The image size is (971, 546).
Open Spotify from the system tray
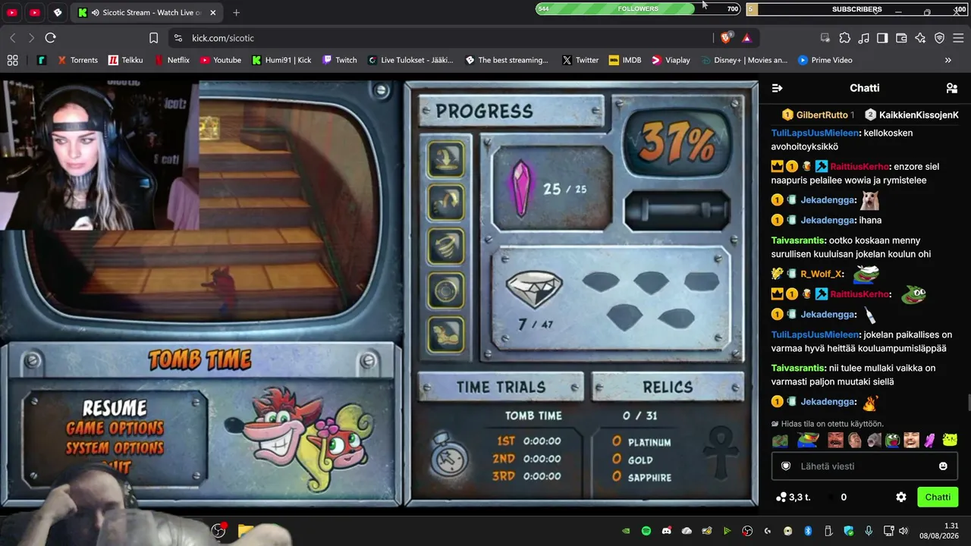[646, 531]
